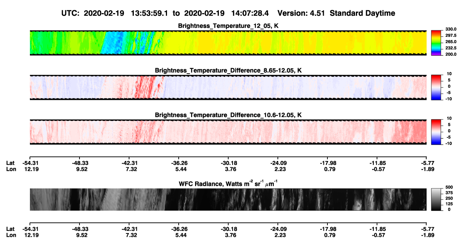Click the 125 label on the grayscale colorbar
The image size is (474, 243).
tap(448, 204)
